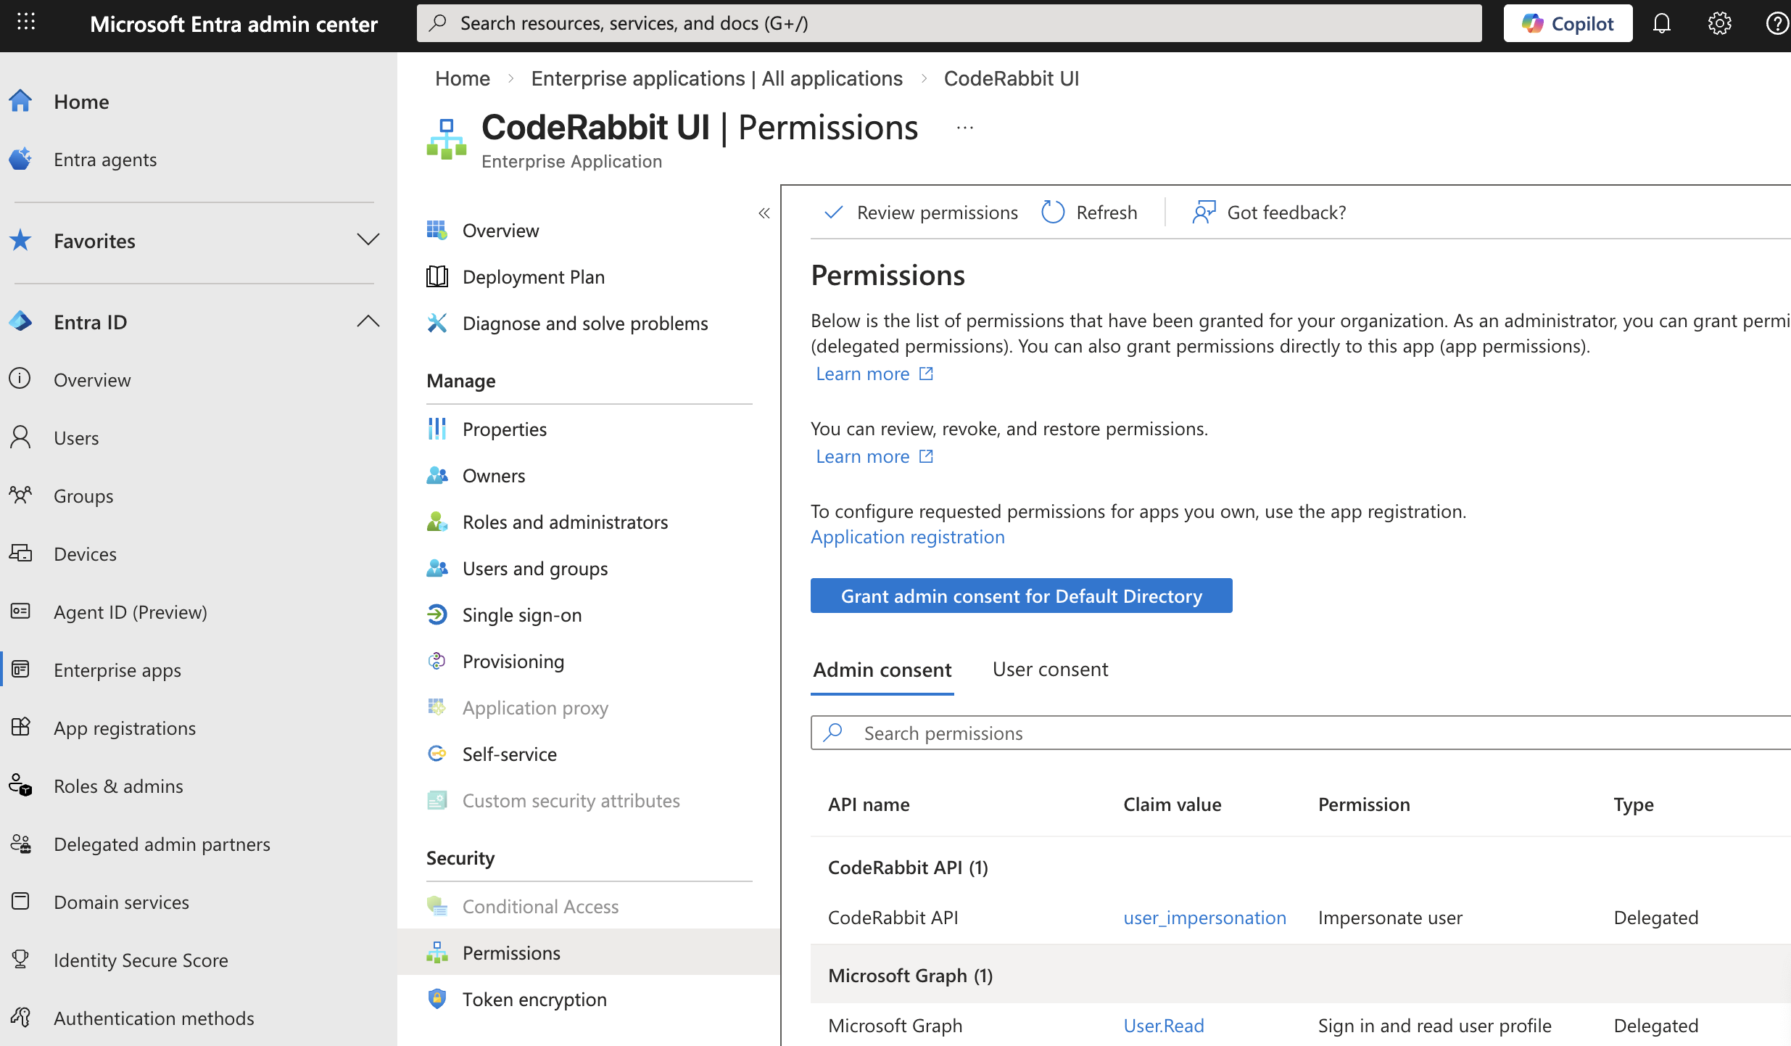Click the Identity Secure Score trophy icon
The image size is (1791, 1046).
point(20,960)
